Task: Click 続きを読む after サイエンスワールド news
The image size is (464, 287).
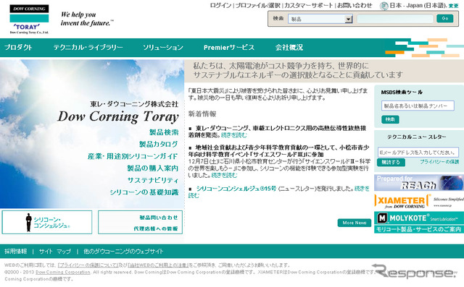Action: [x=224, y=175]
